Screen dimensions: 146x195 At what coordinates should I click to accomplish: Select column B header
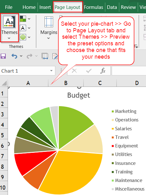click(x=66, y=83)
